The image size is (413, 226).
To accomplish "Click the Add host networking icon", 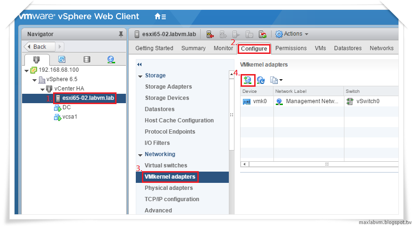I will click(248, 80).
